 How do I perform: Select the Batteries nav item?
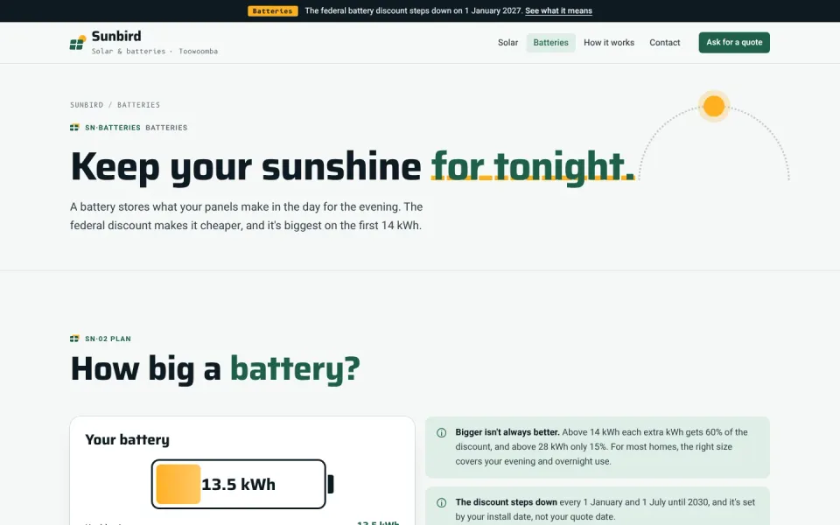(550, 42)
